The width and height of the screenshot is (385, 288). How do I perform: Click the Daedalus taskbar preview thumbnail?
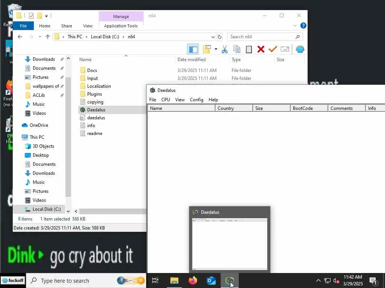[230, 244]
